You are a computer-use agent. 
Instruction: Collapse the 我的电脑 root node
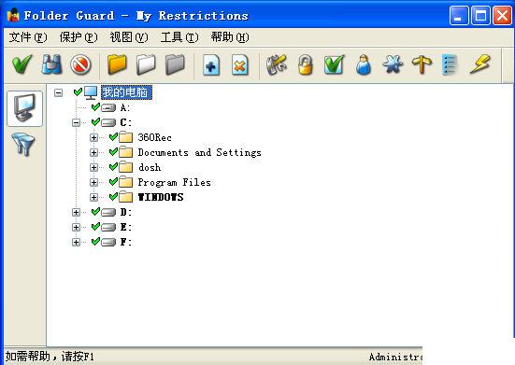tap(59, 92)
